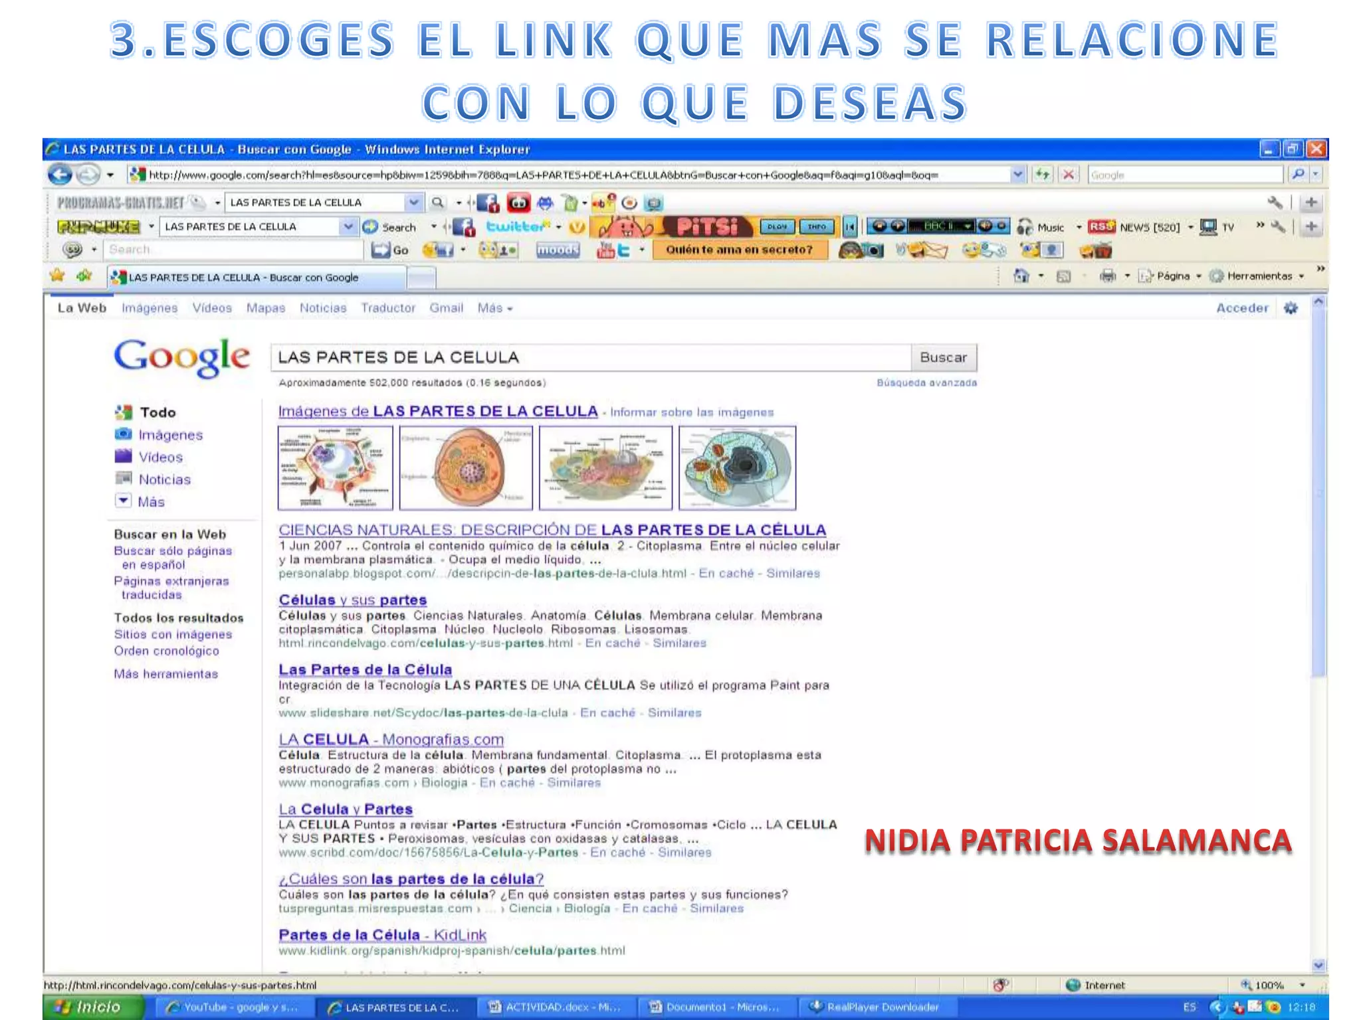Open the Partes de la Célula - KidLink result
1361x1020 pixels.
tap(383, 935)
